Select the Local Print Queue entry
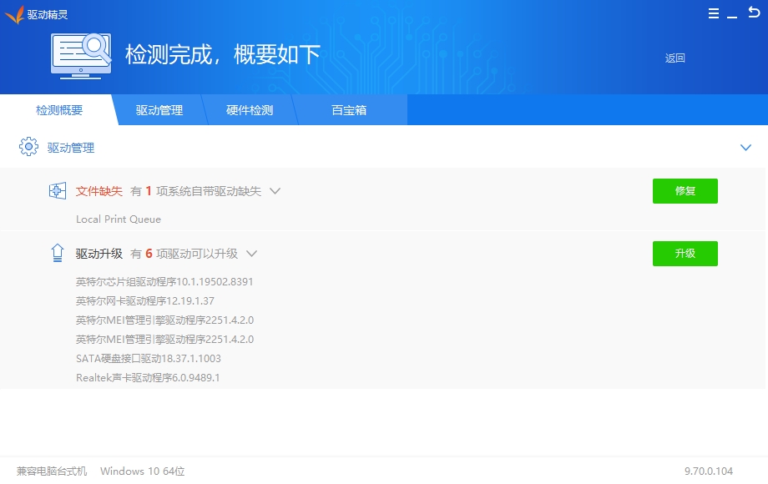Viewport: 768px width, 484px height. [x=119, y=219]
